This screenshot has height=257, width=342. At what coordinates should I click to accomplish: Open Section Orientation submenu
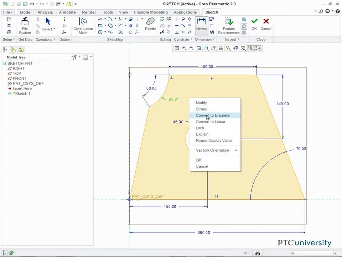[215, 150]
